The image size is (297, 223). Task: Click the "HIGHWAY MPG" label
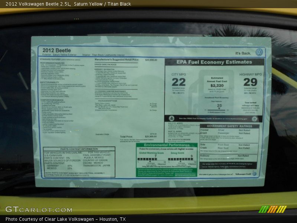[x=250, y=75]
